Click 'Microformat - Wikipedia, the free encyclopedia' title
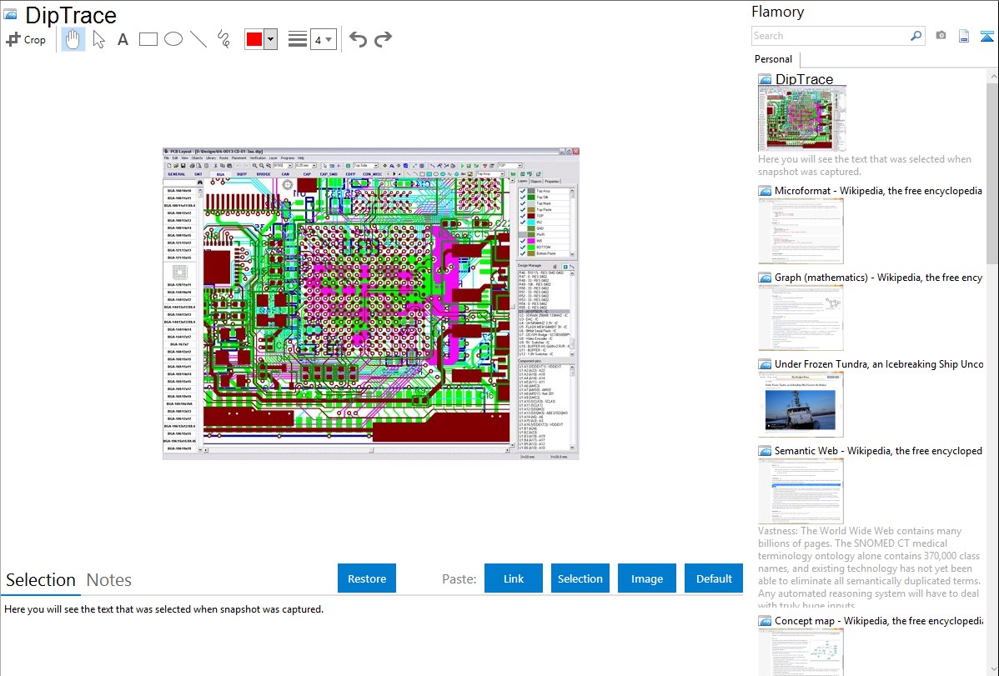 point(878,191)
